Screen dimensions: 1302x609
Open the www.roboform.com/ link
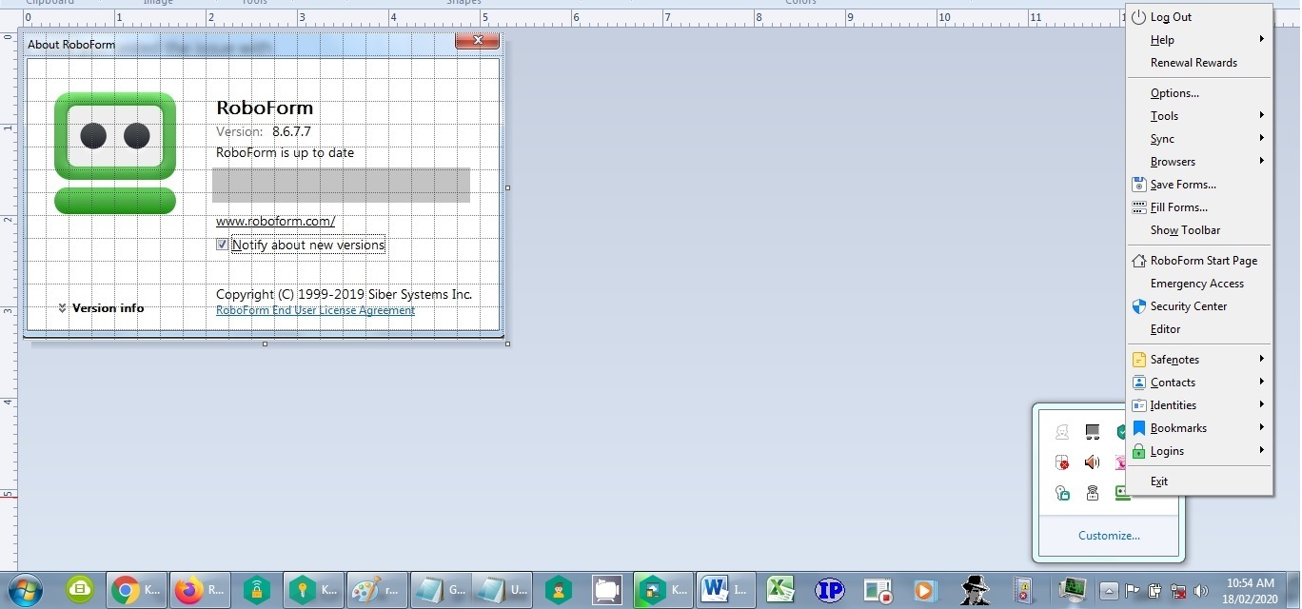[276, 221]
